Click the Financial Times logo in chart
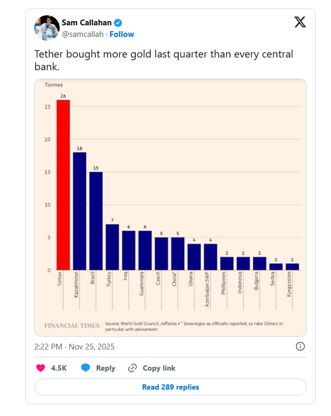 tap(71, 326)
